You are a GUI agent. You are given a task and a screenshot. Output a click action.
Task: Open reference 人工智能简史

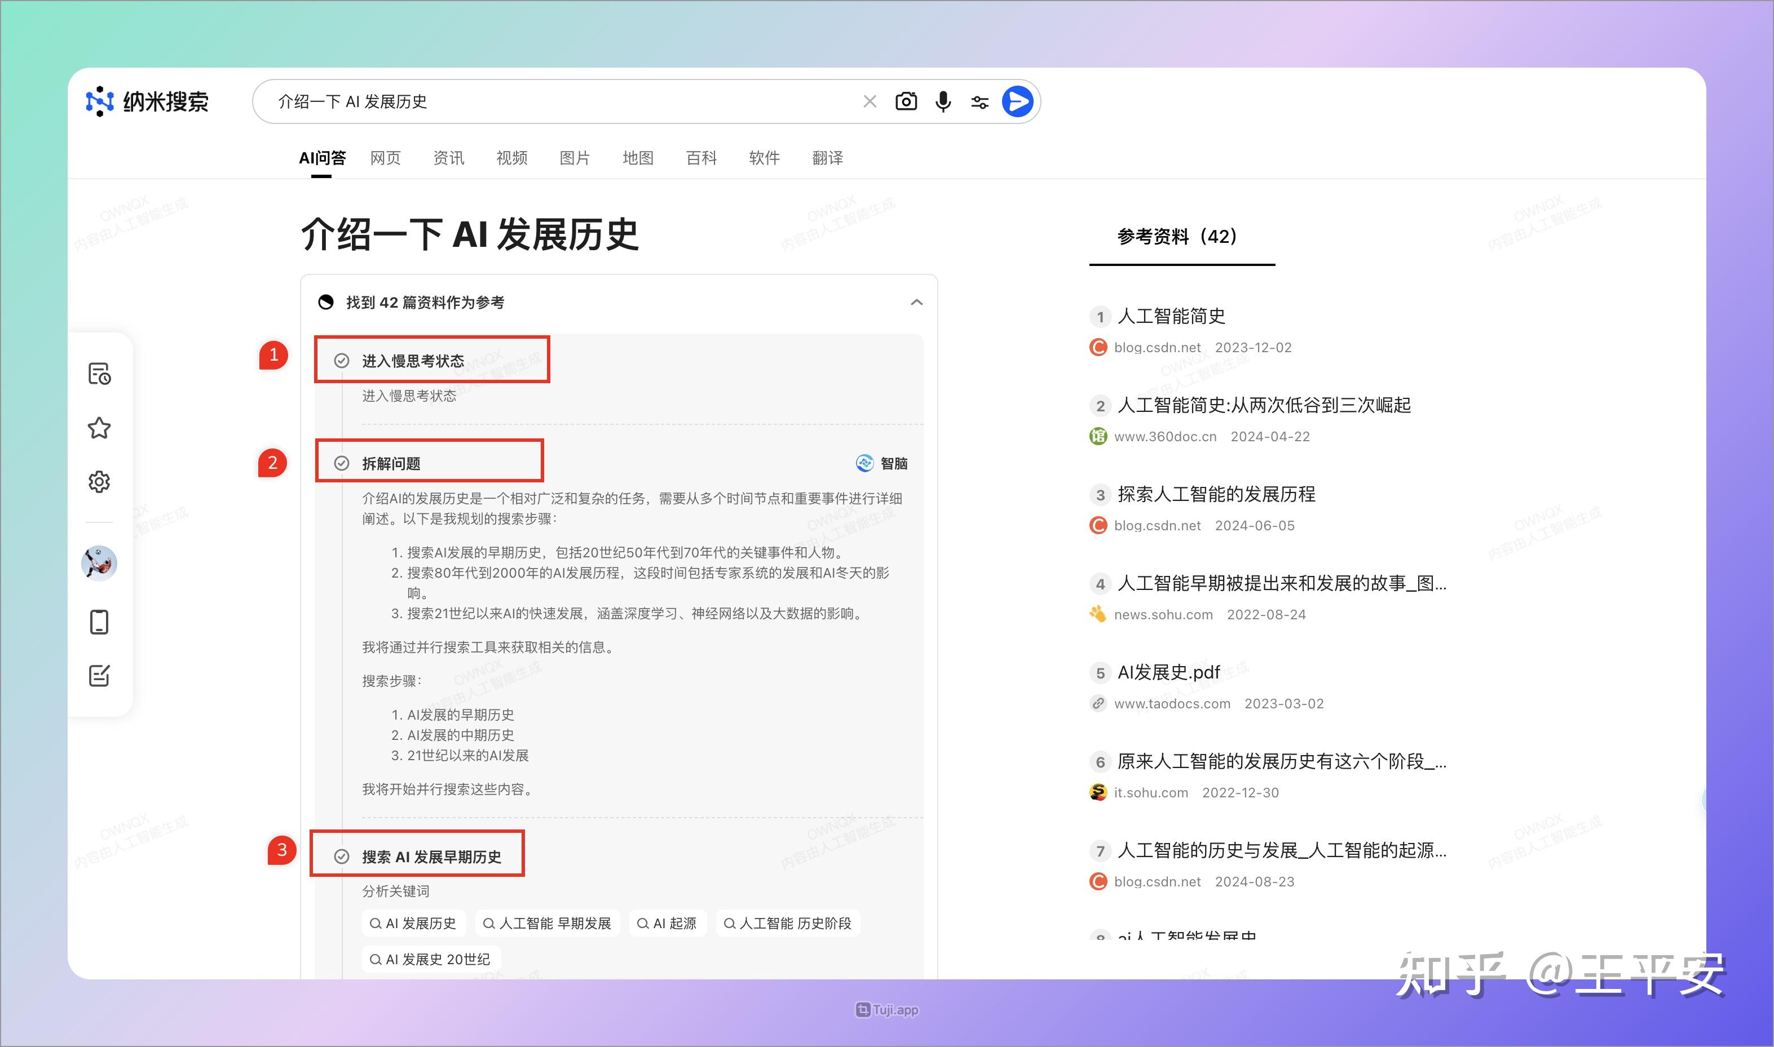(1171, 316)
